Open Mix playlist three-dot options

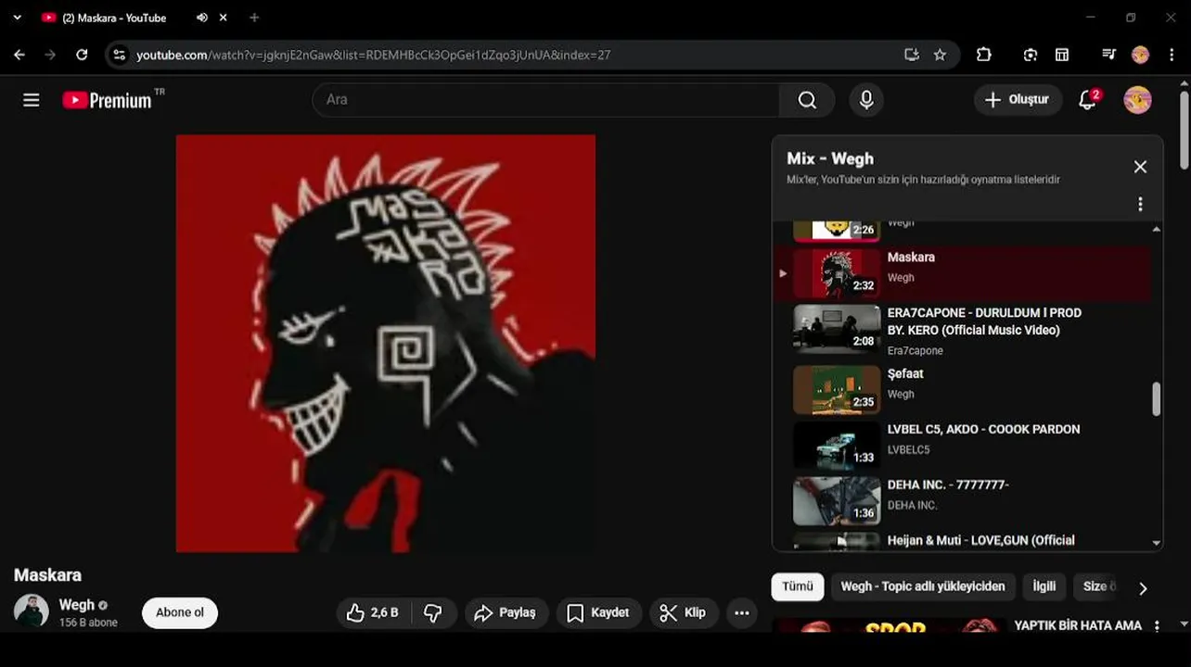pos(1140,204)
